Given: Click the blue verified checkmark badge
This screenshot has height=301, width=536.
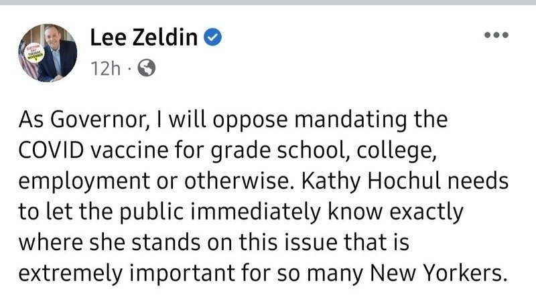Looking at the screenshot, I should (212, 37).
